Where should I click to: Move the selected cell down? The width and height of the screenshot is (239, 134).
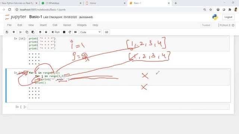pyautogui.click(x=46, y=32)
